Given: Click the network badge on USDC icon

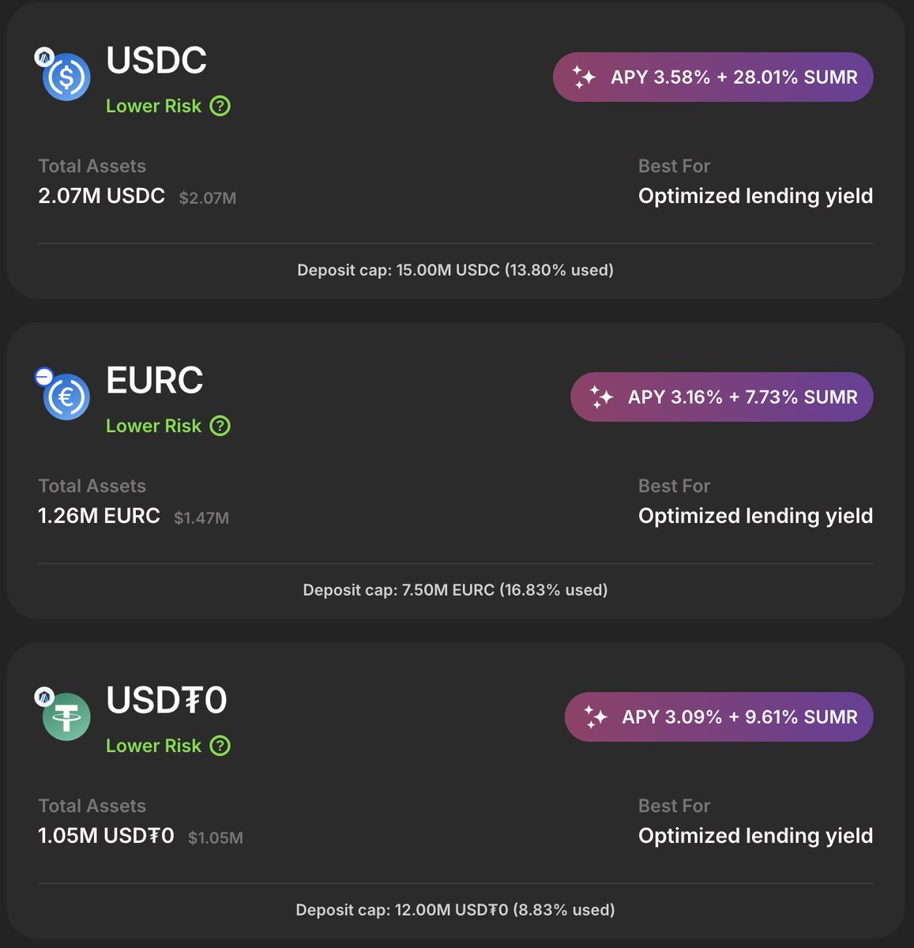Looking at the screenshot, I should tap(44, 57).
